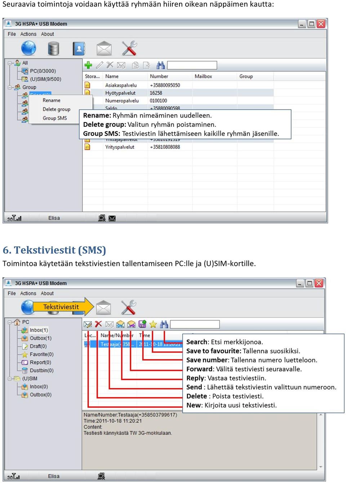346x483 pixels.
Task: Select Report(0) folder
Action: (x=40, y=362)
